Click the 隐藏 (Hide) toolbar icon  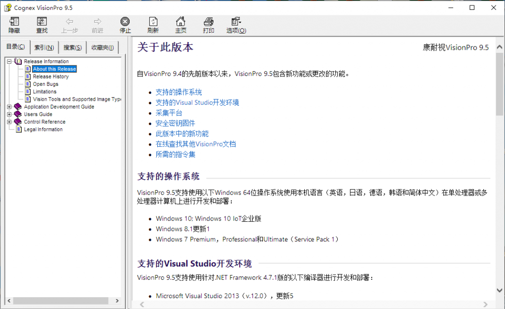(14, 22)
